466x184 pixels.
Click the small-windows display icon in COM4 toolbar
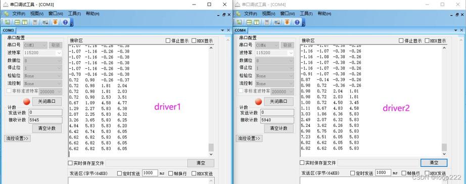click(277, 22)
